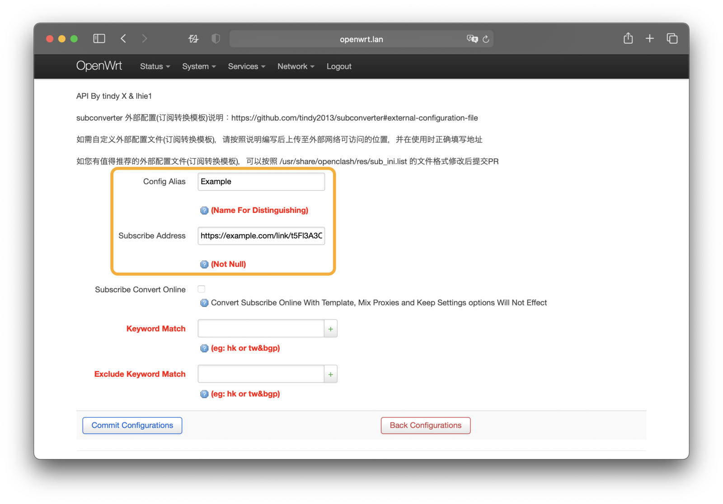This screenshot has height=504, width=723.
Task: Open the Share icon in toolbar
Action: (628, 39)
